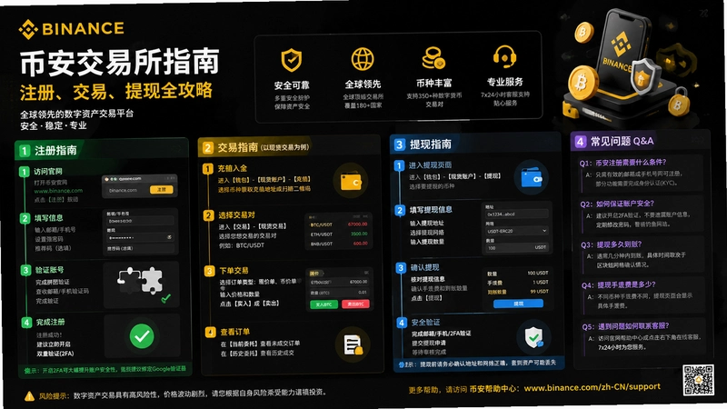Click the order document icon beside 查看订单
Screen dimensions: 727x409
coord(353,345)
